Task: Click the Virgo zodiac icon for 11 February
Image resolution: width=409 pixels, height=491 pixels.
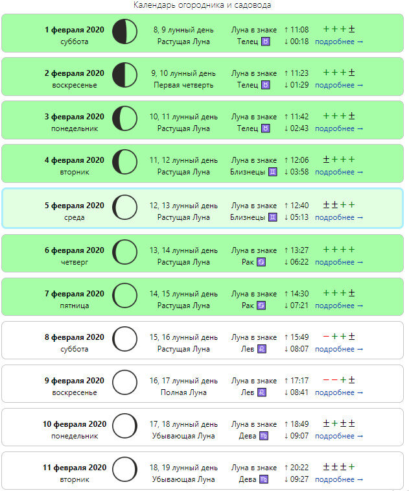Action: pos(264,479)
